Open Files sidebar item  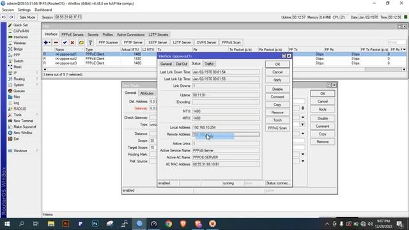17,96
